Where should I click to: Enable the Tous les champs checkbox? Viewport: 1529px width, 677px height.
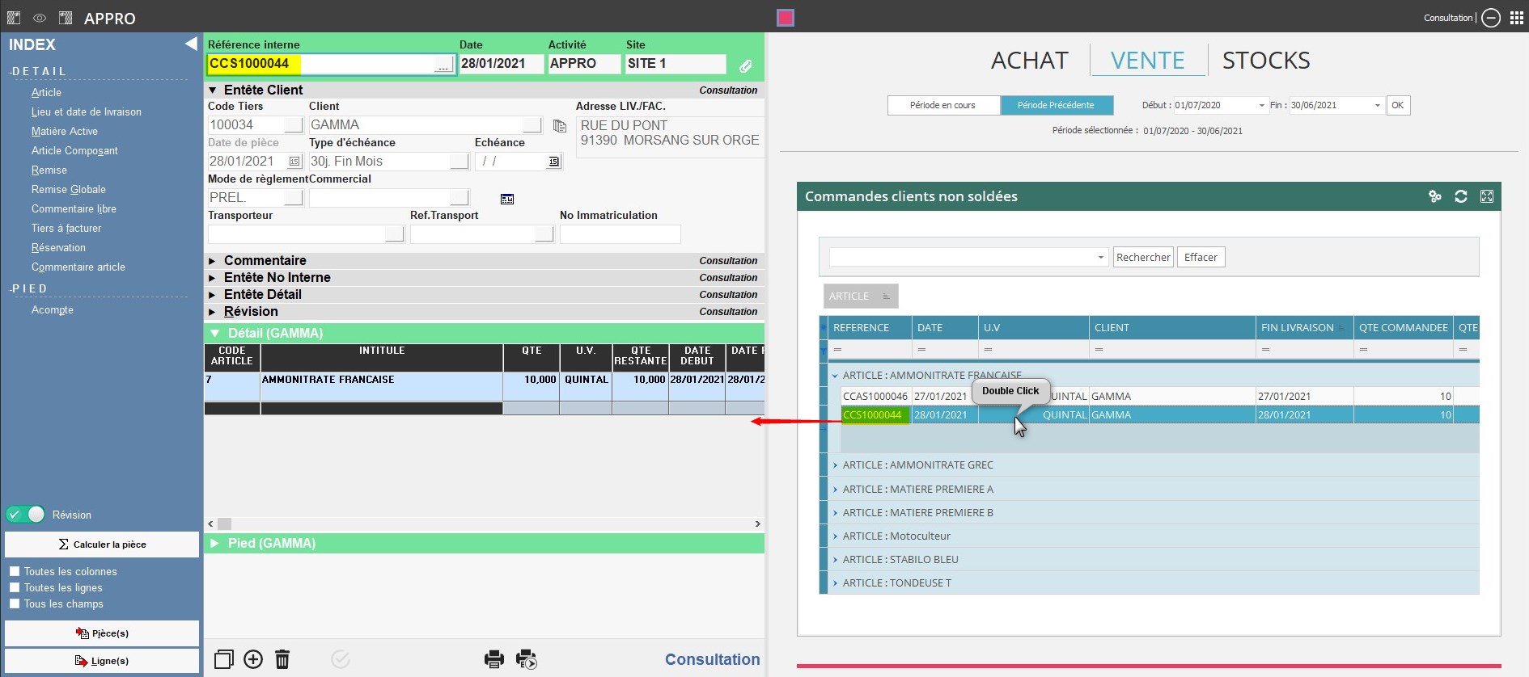15,603
